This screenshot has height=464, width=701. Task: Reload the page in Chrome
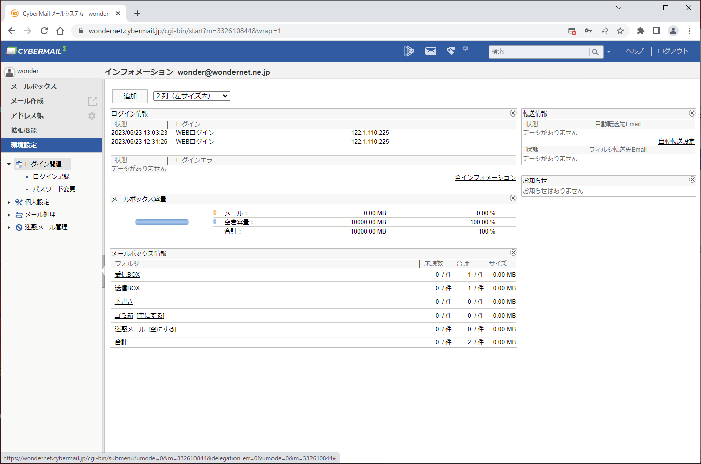coord(44,31)
